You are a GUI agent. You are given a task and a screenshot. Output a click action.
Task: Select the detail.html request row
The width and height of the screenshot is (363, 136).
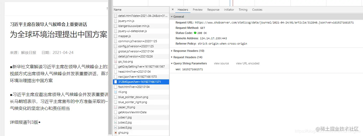click(x=141, y=16)
